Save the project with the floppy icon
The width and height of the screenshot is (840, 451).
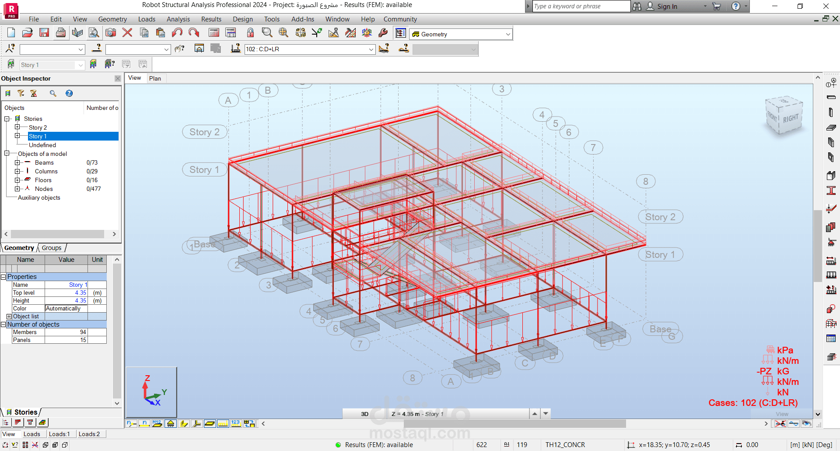44,33
